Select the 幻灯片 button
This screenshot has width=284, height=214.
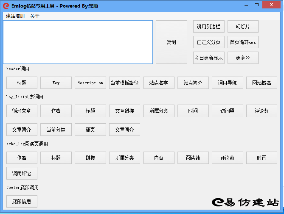click(243, 27)
